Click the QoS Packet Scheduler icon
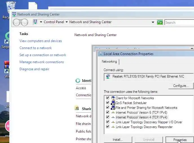The width and height of the screenshot is (194, 143). point(113,103)
